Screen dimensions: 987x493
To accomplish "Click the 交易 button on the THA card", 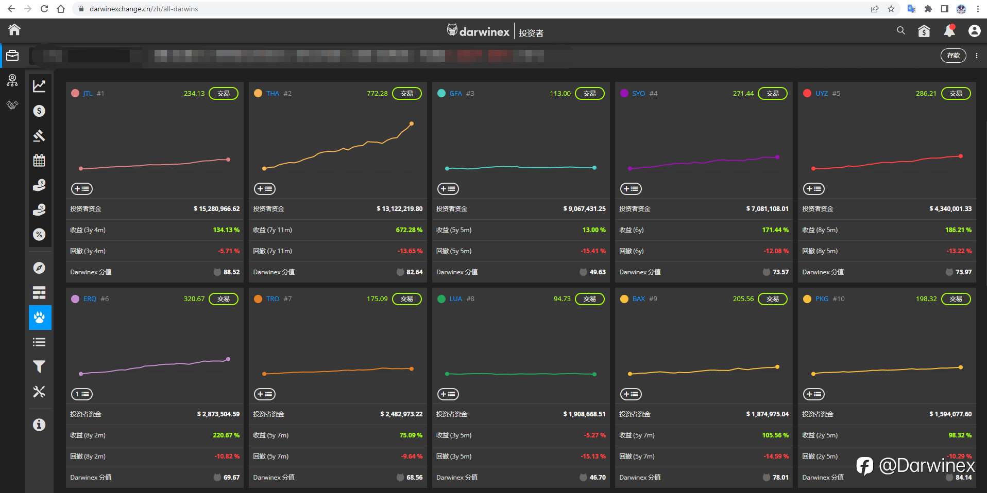I will (x=407, y=93).
